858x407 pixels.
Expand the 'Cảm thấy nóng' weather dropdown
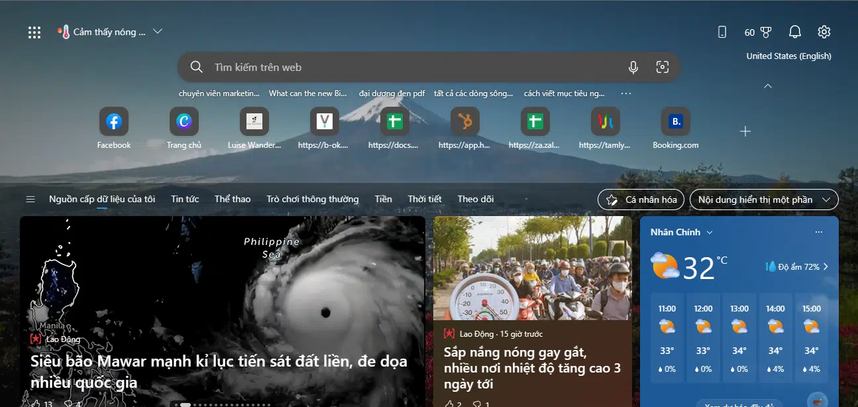pyautogui.click(x=158, y=31)
